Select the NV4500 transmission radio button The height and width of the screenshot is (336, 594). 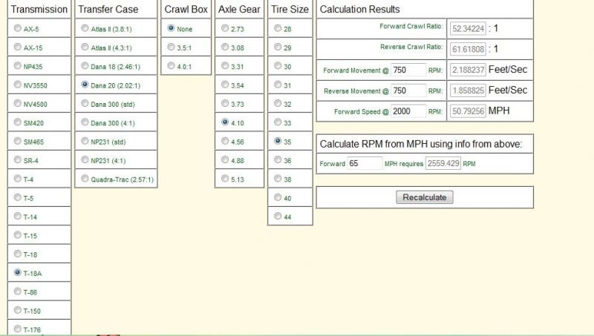[x=18, y=104]
